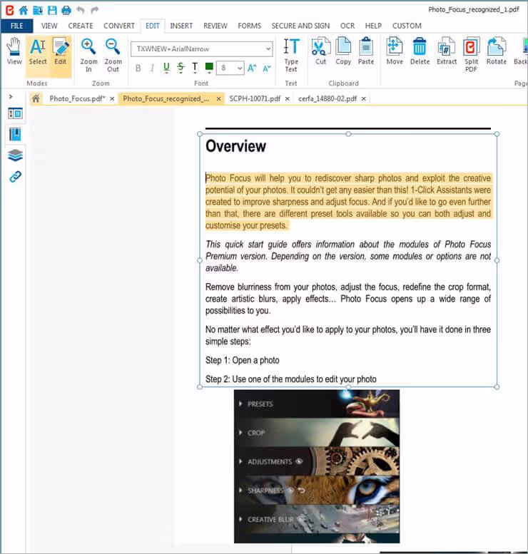Open the Split PDF tool
Screen dimensions: 528x554
(471, 55)
